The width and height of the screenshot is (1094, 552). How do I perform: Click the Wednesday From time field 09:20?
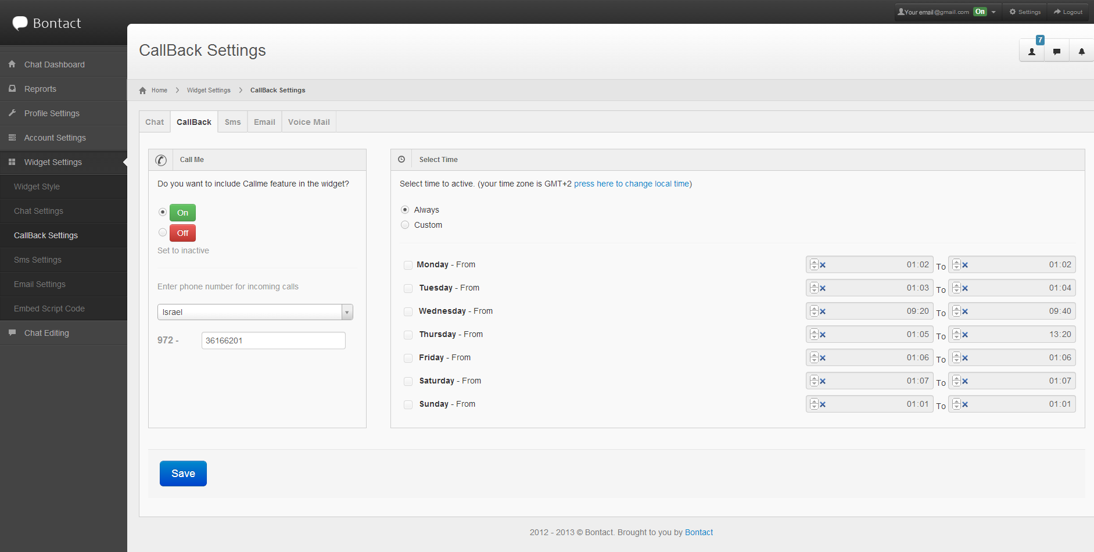pyautogui.click(x=870, y=311)
